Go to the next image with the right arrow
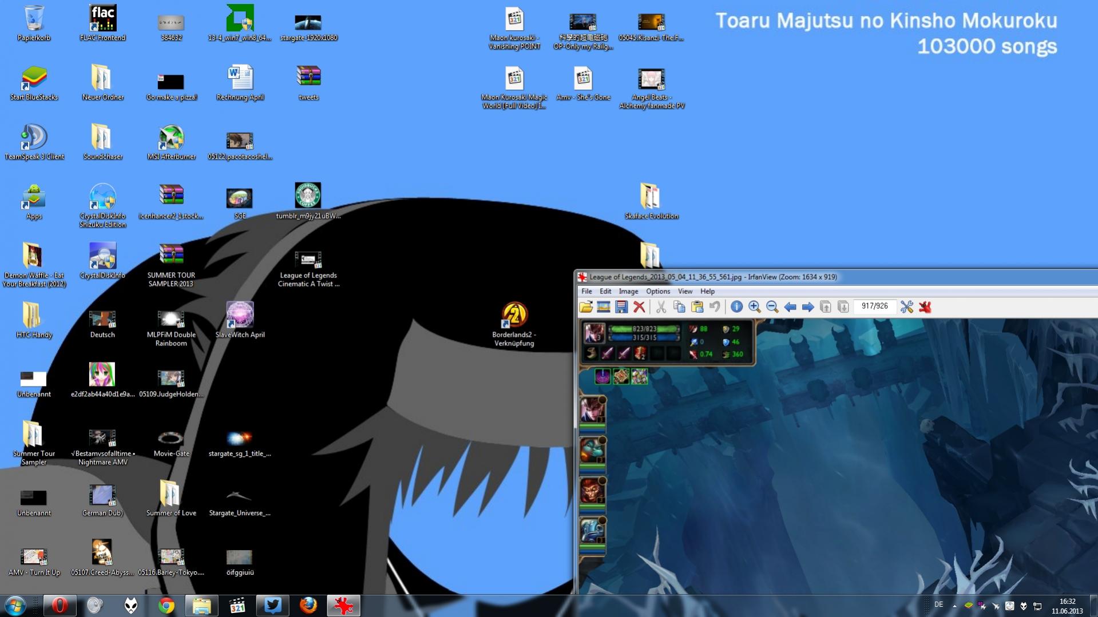Image resolution: width=1098 pixels, height=617 pixels. [x=808, y=307]
